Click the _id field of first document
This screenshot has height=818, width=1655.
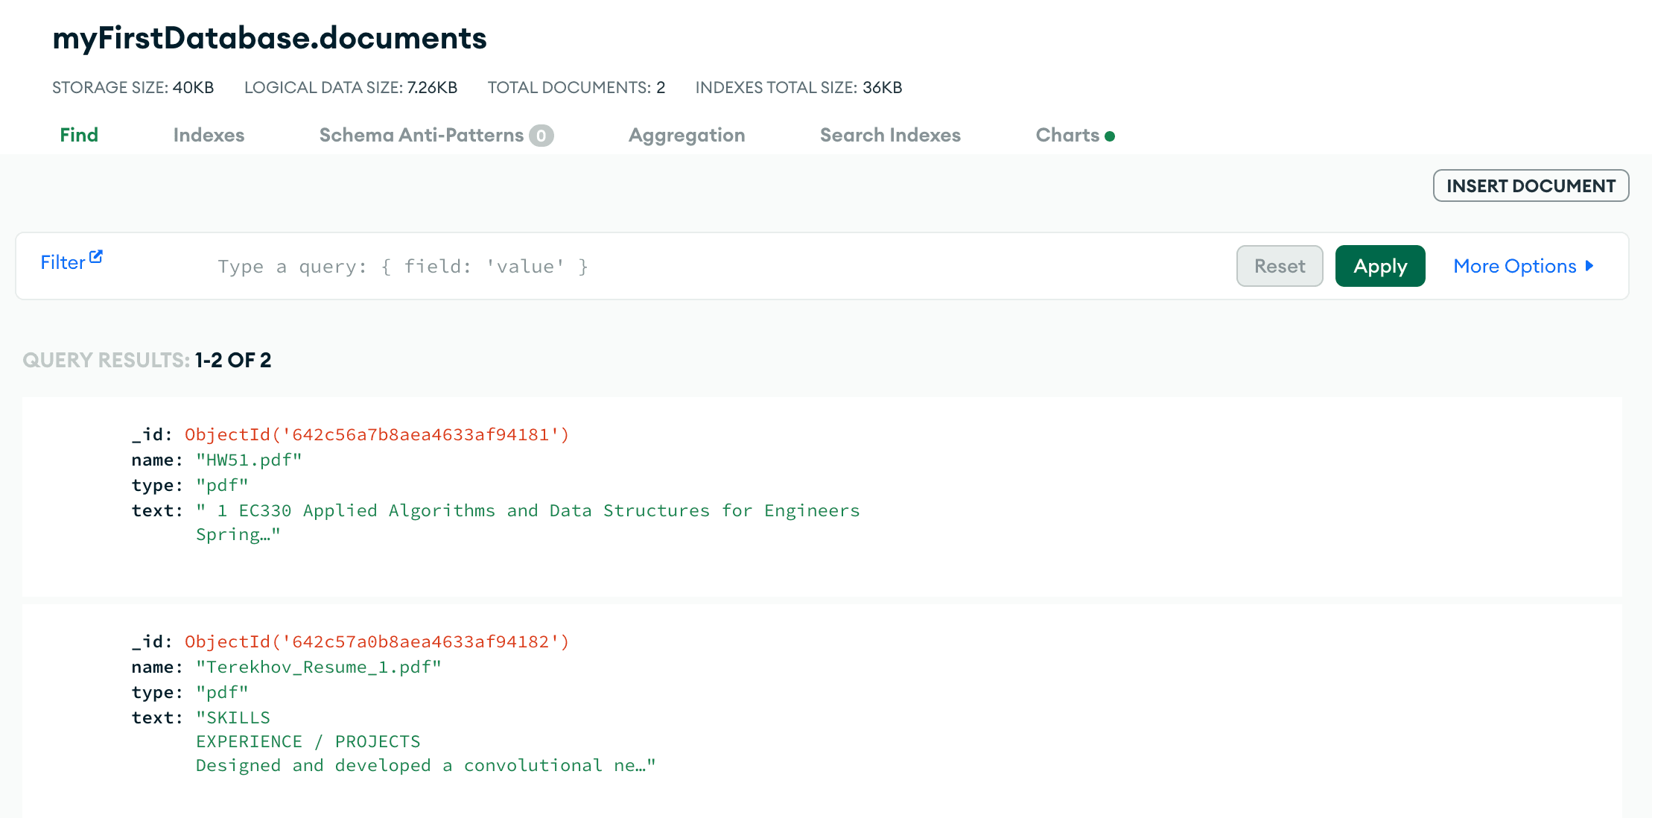[x=152, y=434]
